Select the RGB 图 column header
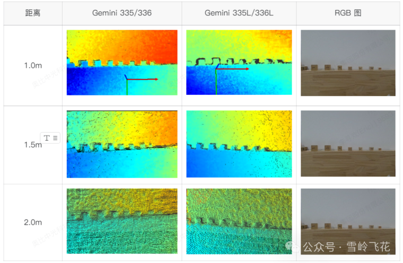Screen dimensions: 403x263 (x=348, y=13)
